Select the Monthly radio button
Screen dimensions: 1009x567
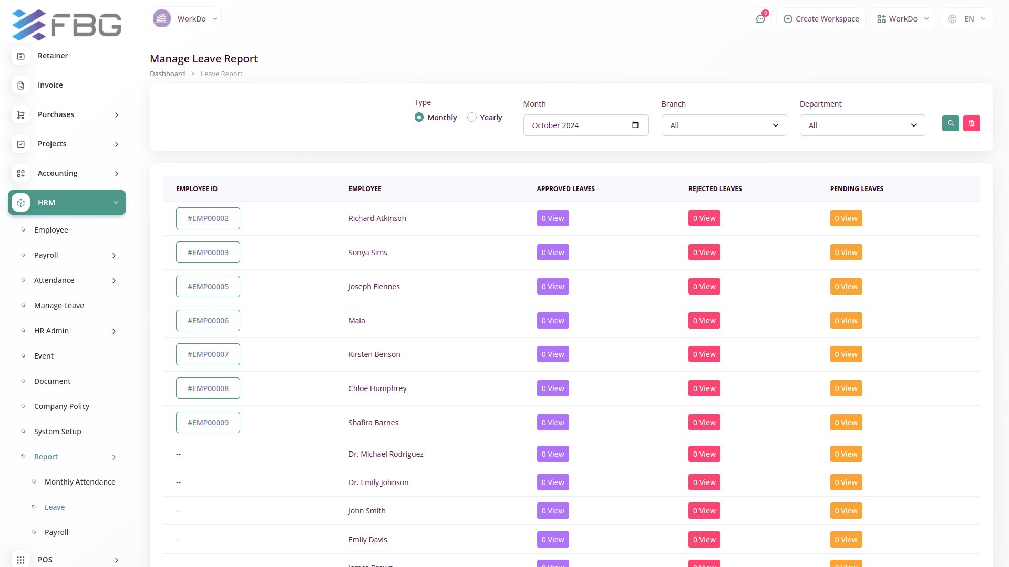(x=419, y=118)
